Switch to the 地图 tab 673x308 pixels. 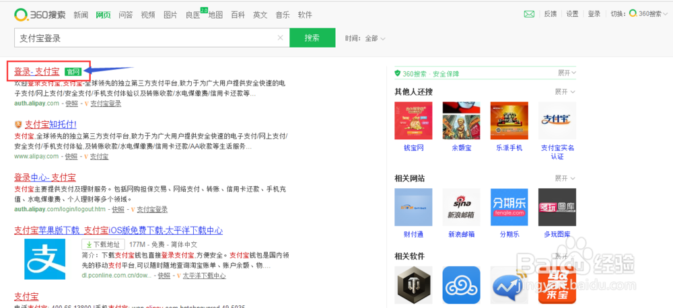coord(215,15)
